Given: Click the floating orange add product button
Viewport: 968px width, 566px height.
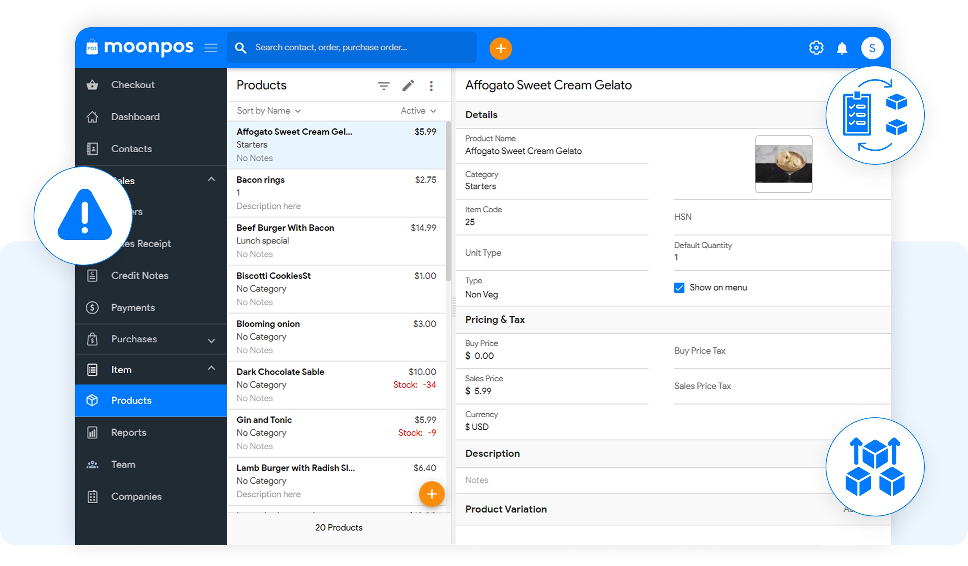Looking at the screenshot, I should [432, 494].
